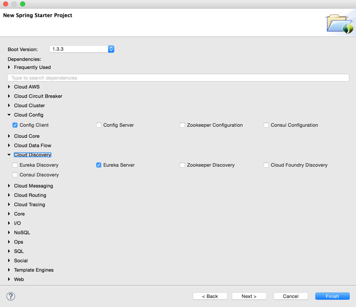The image size is (356, 307).
Task: Expand the Cloud Cluster category
Action: (x=9, y=105)
